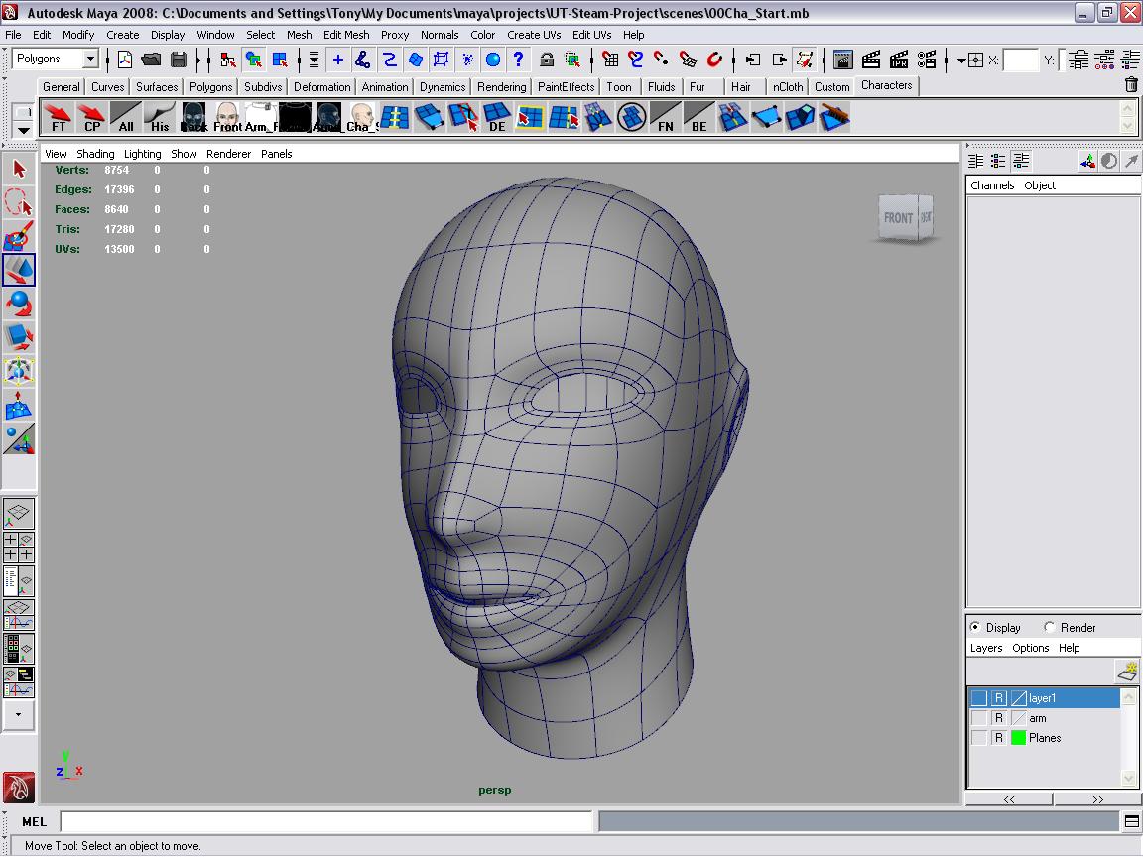Click the Front head reference shelf icon
This screenshot has height=857, width=1143.
pyautogui.click(x=226, y=117)
